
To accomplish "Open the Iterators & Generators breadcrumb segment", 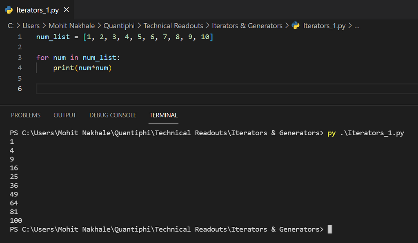I will click(247, 26).
